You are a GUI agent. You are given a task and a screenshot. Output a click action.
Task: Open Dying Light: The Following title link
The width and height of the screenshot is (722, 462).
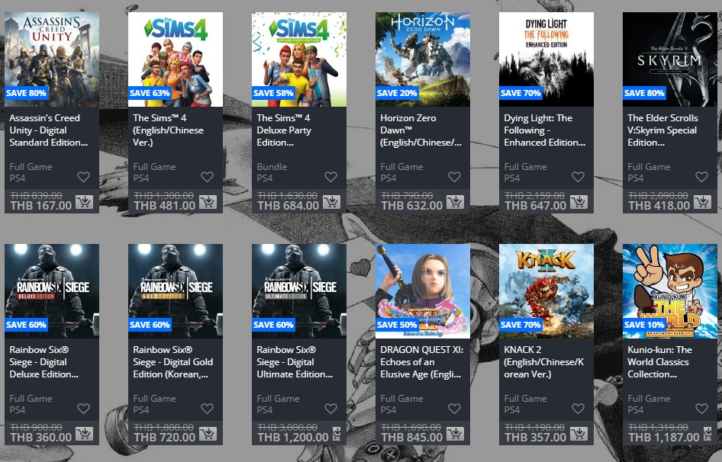coord(545,130)
